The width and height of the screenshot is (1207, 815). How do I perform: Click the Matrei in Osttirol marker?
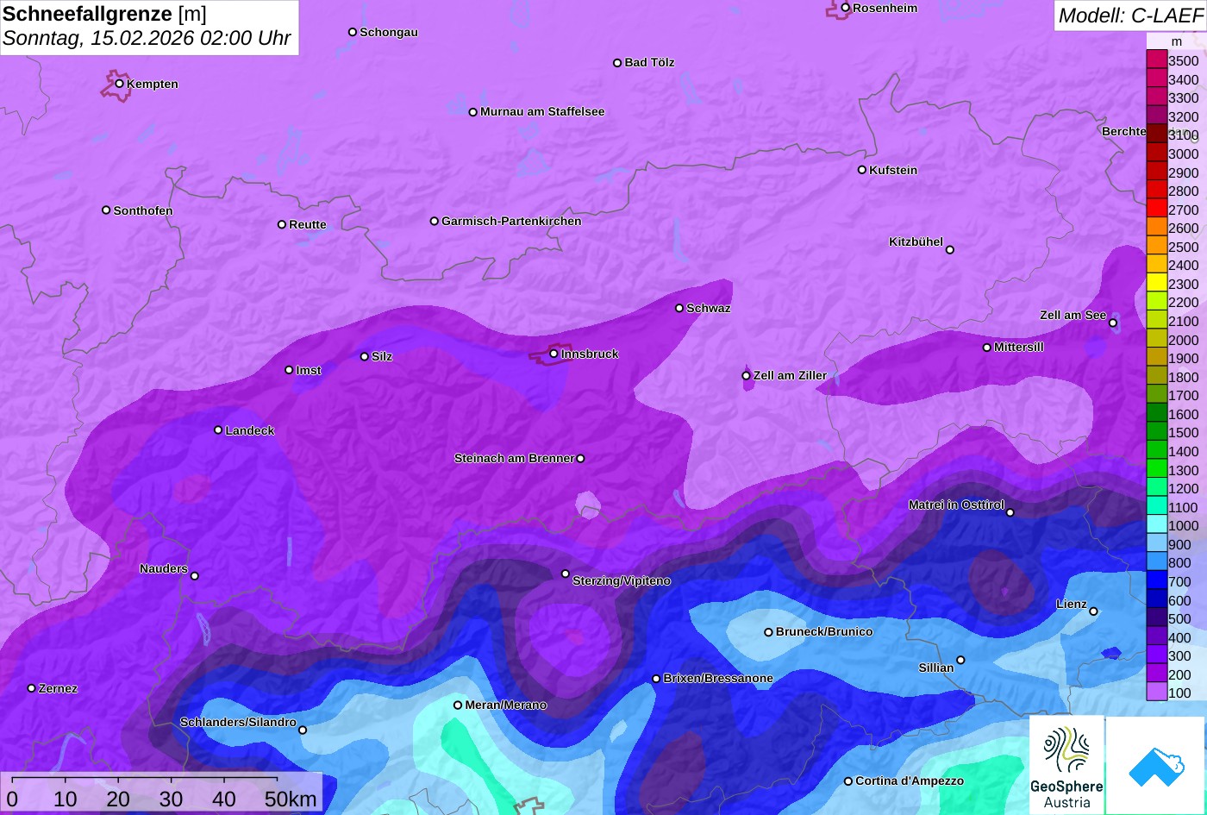click(1010, 512)
